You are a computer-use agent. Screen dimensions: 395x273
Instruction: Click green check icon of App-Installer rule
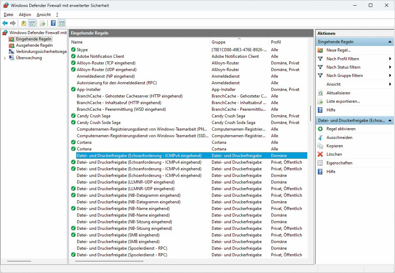tap(73, 89)
